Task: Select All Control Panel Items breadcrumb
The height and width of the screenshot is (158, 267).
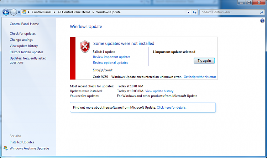Action: click(74, 12)
